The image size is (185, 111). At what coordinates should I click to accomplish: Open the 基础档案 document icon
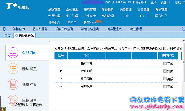(x=13, y=84)
